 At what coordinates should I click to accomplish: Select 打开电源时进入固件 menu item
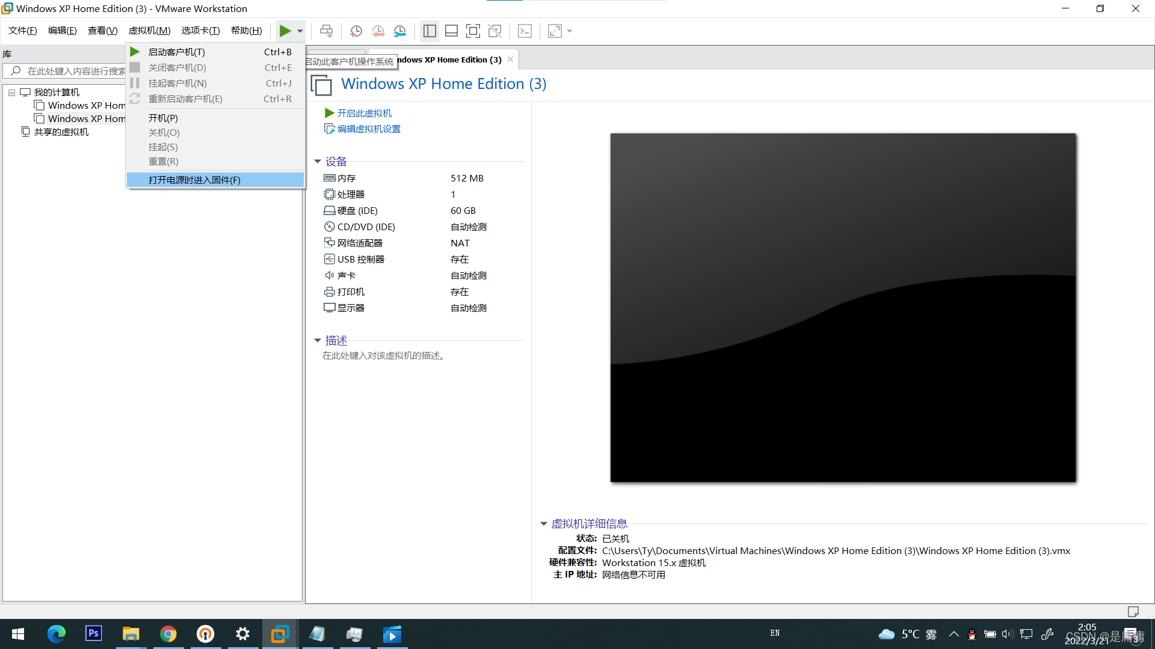pyautogui.click(x=194, y=180)
